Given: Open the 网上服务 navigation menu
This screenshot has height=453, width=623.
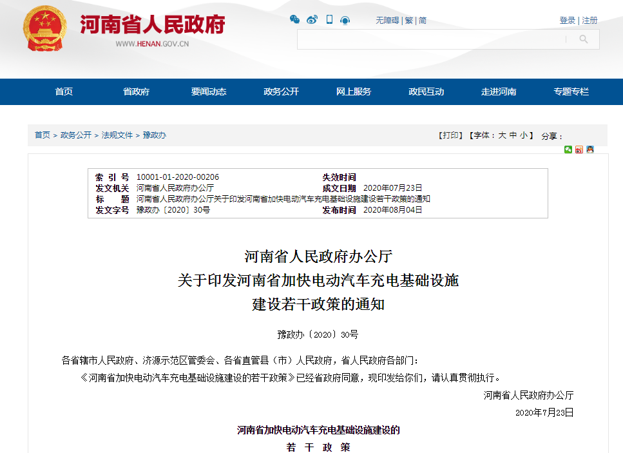Looking at the screenshot, I should (x=353, y=92).
